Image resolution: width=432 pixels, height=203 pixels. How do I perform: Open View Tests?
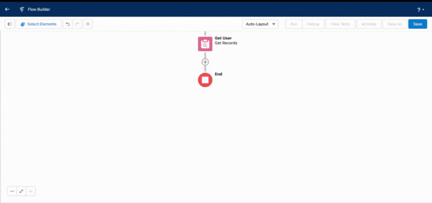pyautogui.click(x=340, y=24)
